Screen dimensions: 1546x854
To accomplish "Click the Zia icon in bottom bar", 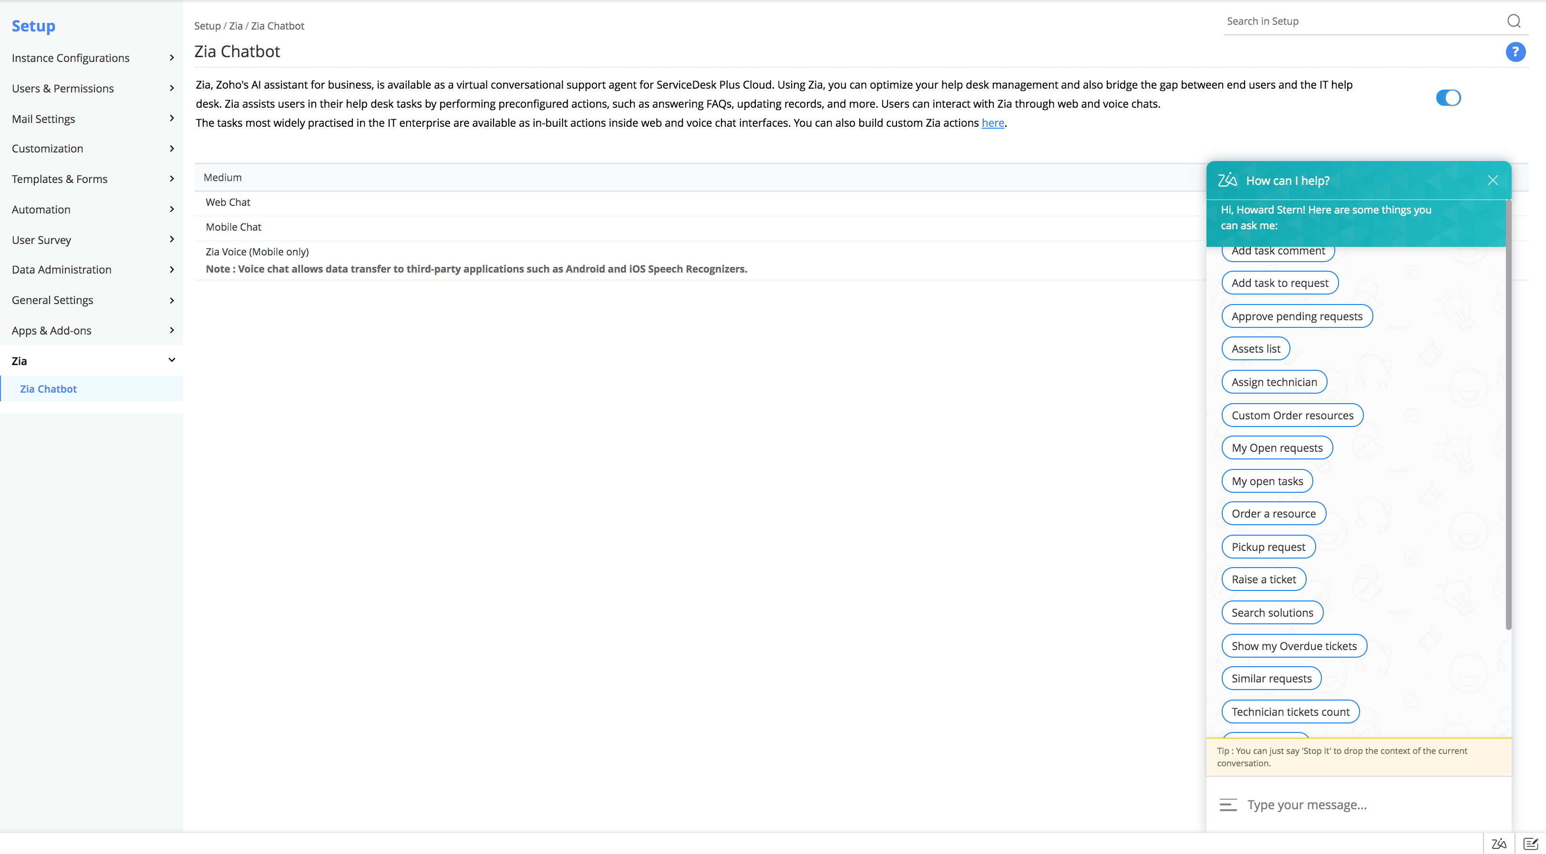I will [1499, 843].
